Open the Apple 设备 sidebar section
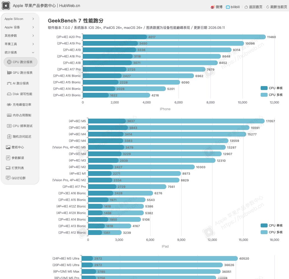Image resolution: width=289 pixels, height=279 pixels. pos(19,27)
